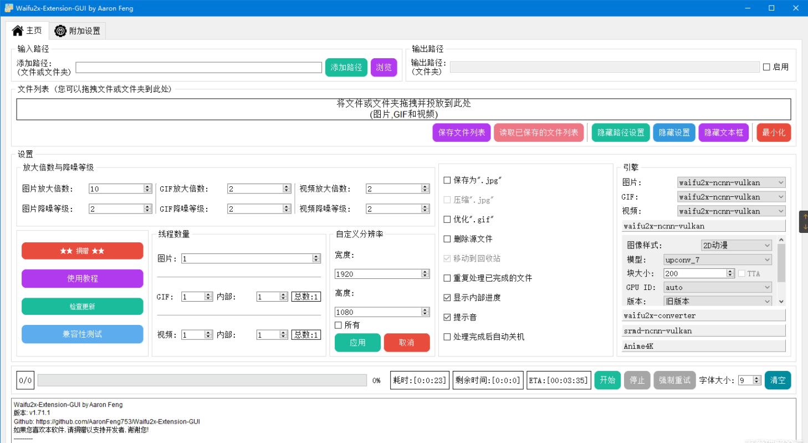Adjust the GIF放大倍数 spin box
808x443 pixels.
click(x=259, y=189)
